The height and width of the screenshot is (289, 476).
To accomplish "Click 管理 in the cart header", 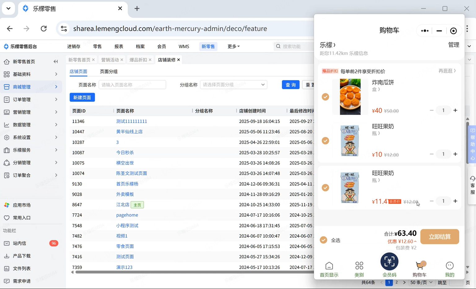I will [x=454, y=45].
